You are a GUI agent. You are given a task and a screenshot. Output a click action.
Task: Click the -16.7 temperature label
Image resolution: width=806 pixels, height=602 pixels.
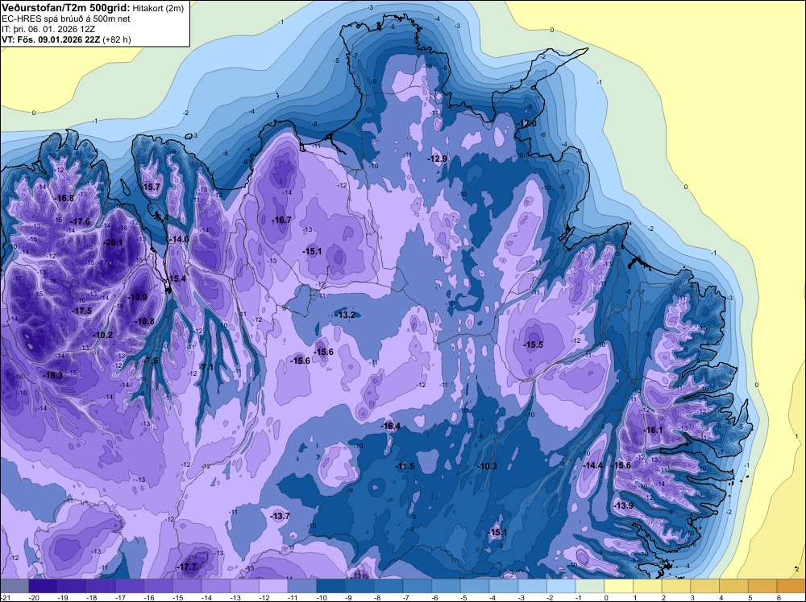click(x=281, y=220)
